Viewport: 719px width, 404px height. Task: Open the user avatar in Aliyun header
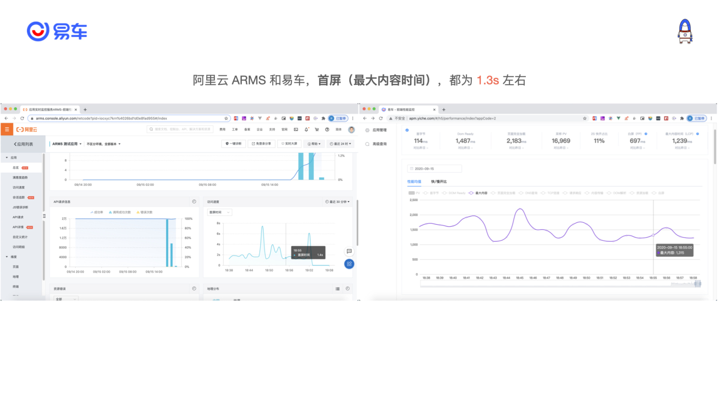point(351,130)
